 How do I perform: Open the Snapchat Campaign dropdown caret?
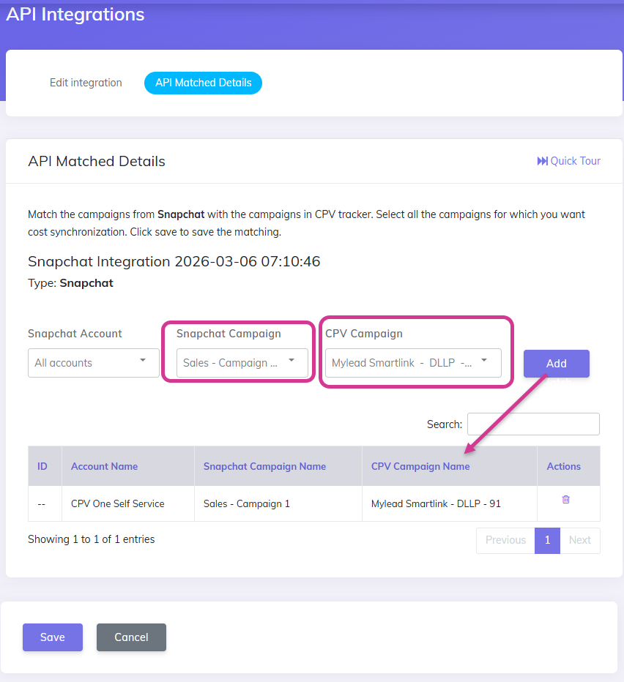pyautogui.click(x=291, y=363)
